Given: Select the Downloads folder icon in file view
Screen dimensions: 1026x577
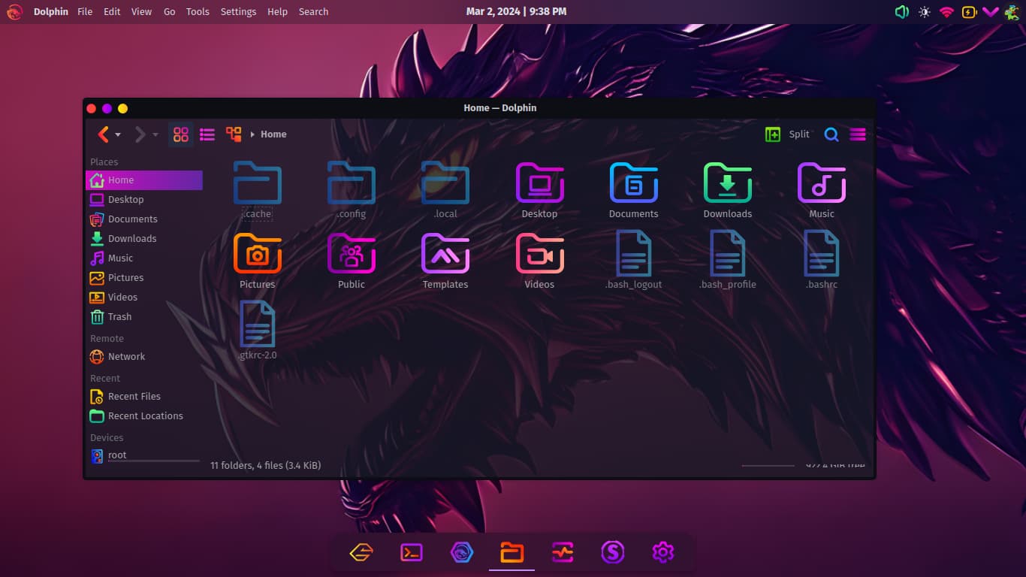Looking at the screenshot, I should [x=728, y=183].
